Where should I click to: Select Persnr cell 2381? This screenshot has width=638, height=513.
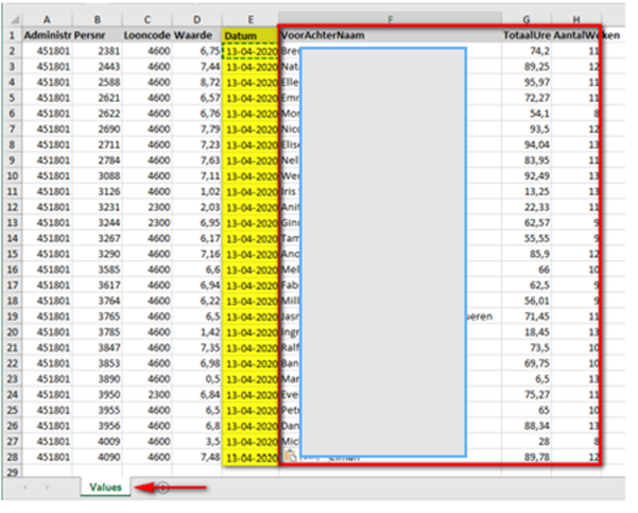pyautogui.click(x=98, y=51)
